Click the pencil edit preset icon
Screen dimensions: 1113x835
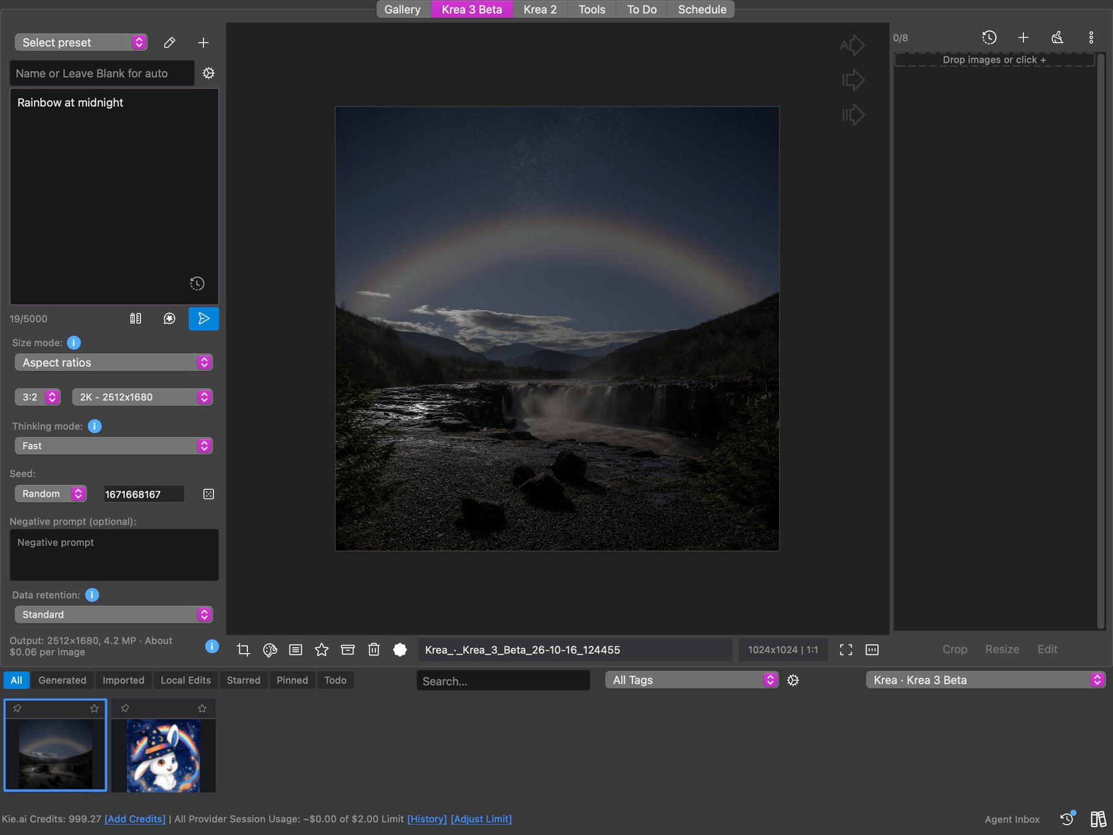169,43
